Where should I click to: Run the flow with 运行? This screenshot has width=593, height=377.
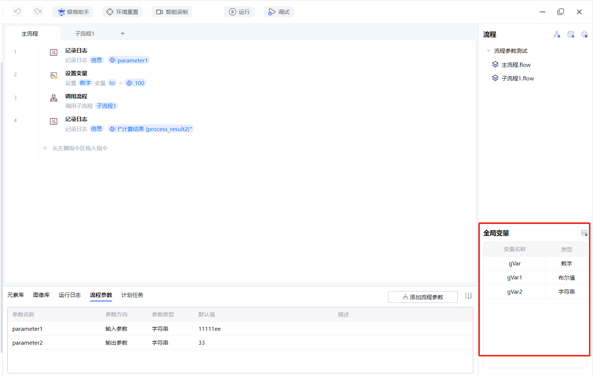239,12
